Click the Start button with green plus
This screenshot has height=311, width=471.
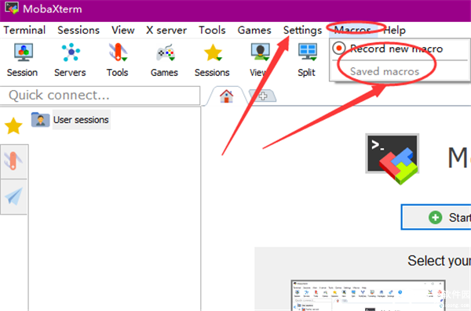point(436,218)
